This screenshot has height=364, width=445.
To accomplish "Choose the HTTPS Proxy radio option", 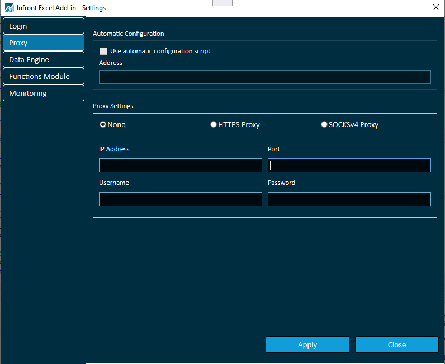I will point(214,125).
